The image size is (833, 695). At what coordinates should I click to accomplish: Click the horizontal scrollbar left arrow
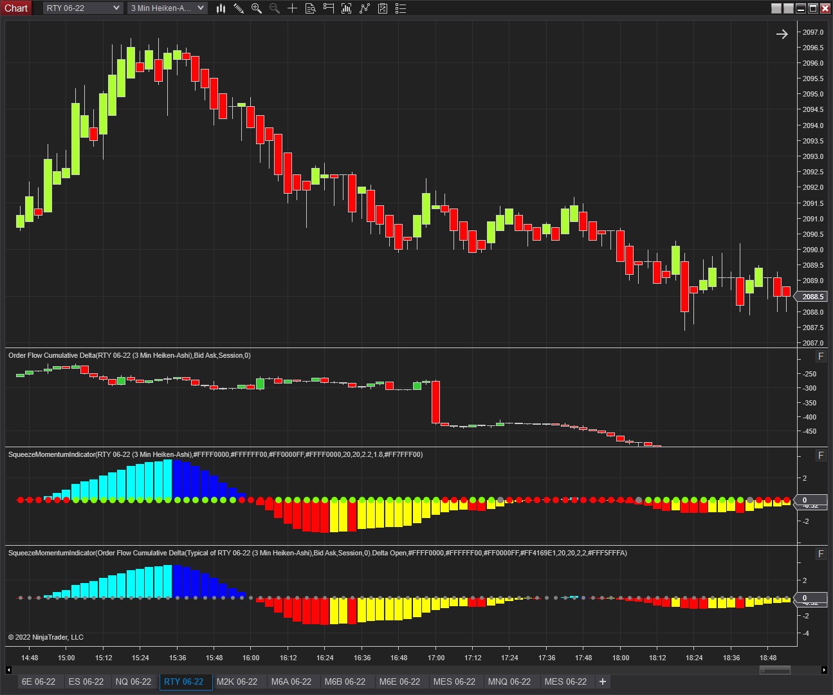tap(9, 670)
